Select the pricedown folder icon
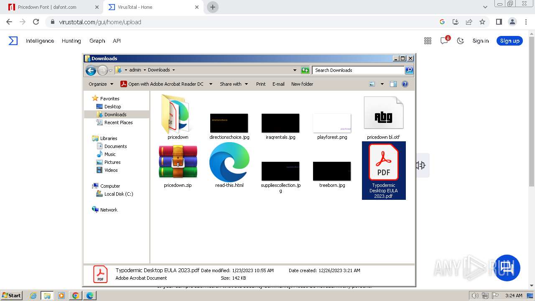Screen dimensions: 535x301 (178, 114)
